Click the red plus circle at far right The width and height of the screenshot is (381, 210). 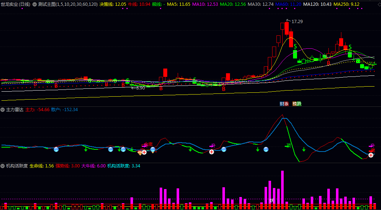point(371,155)
